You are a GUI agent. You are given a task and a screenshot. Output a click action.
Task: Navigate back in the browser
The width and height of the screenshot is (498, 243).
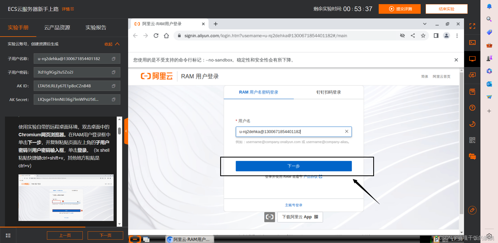click(x=135, y=36)
